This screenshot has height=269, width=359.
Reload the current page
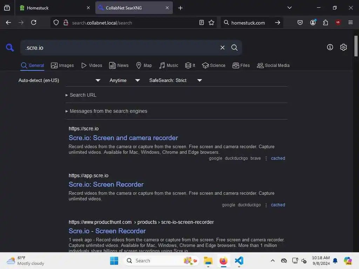click(34, 22)
